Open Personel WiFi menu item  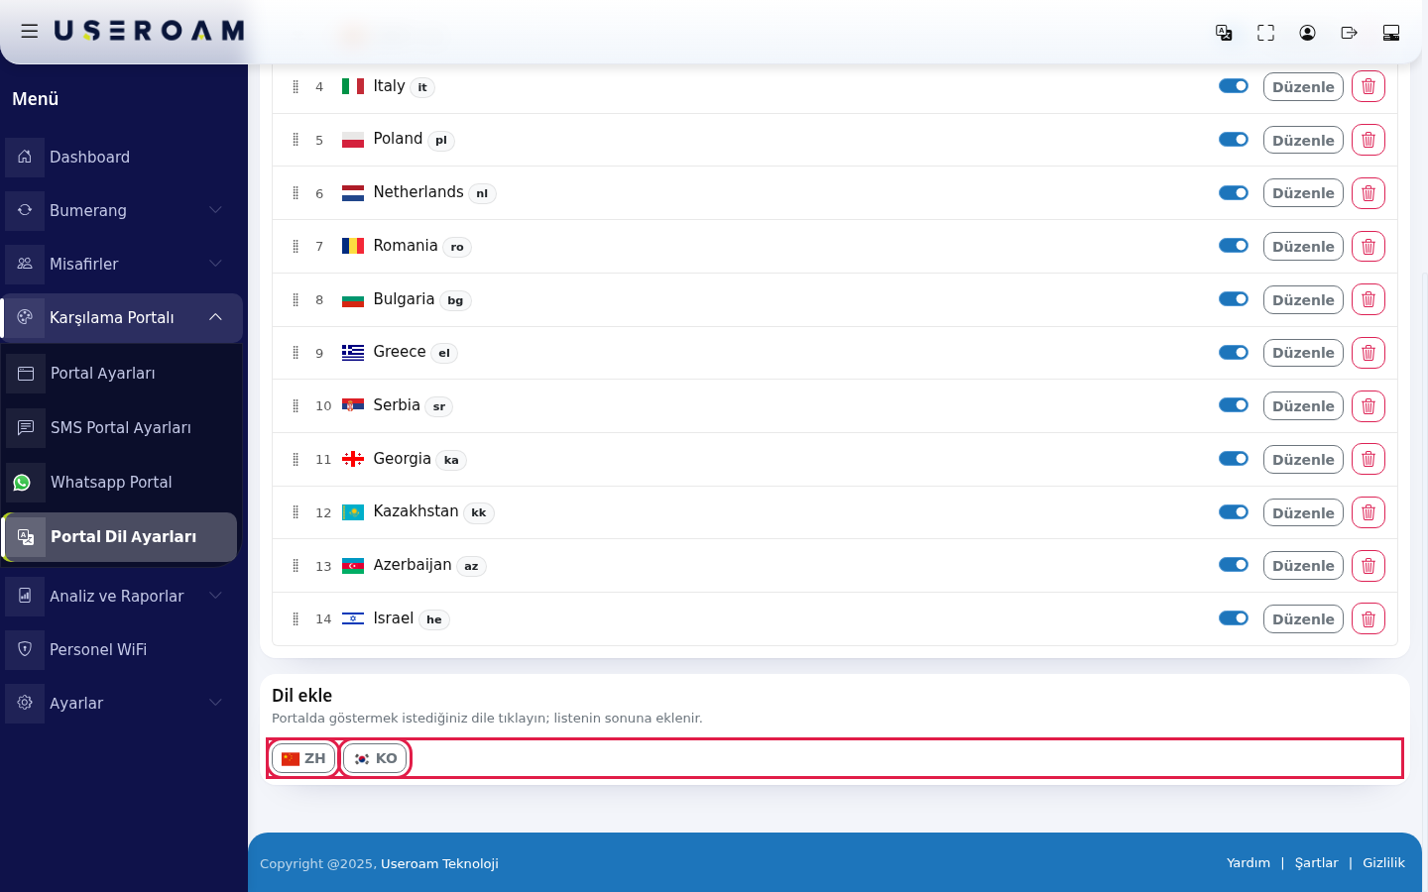[x=121, y=649]
